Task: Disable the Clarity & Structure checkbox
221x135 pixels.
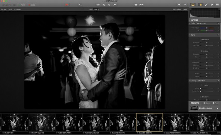Action: point(218,81)
